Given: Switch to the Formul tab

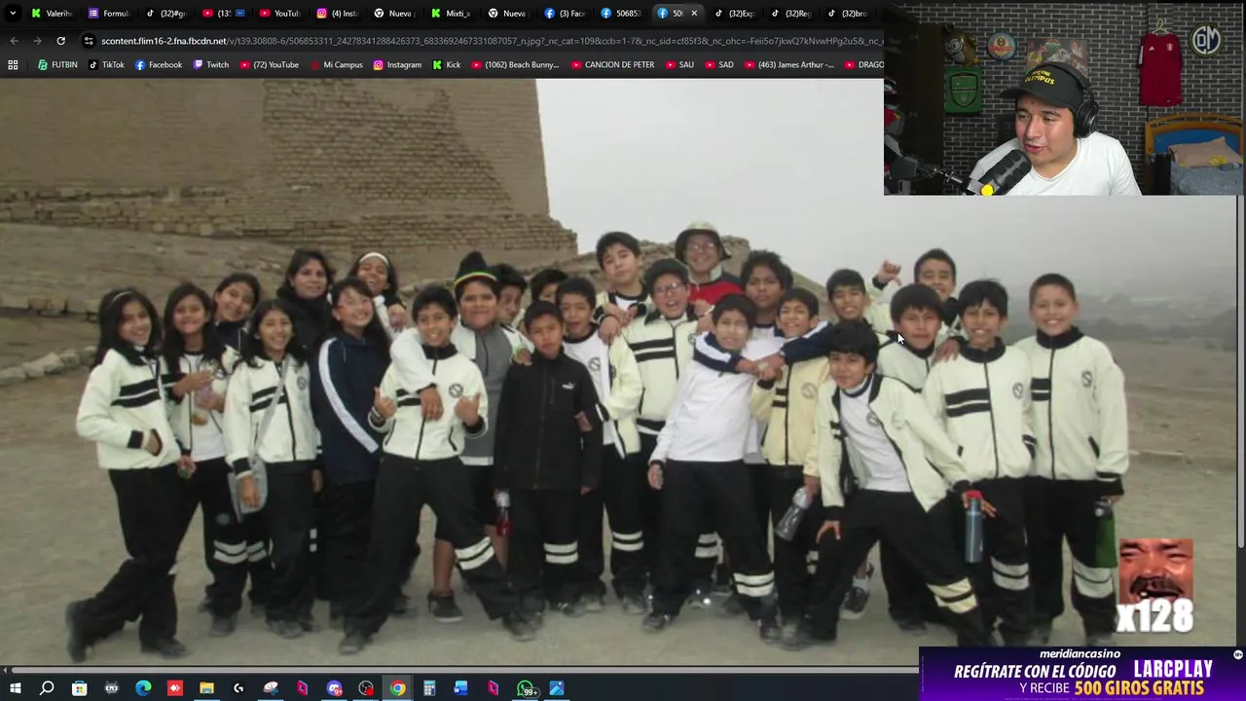Looking at the screenshot, I should (x=108, y=14).
